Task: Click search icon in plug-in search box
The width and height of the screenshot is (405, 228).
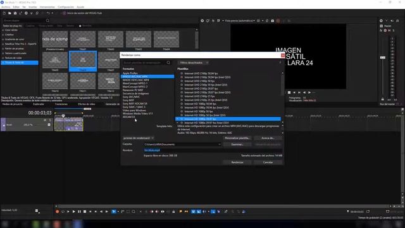Action: coord(47,20)
